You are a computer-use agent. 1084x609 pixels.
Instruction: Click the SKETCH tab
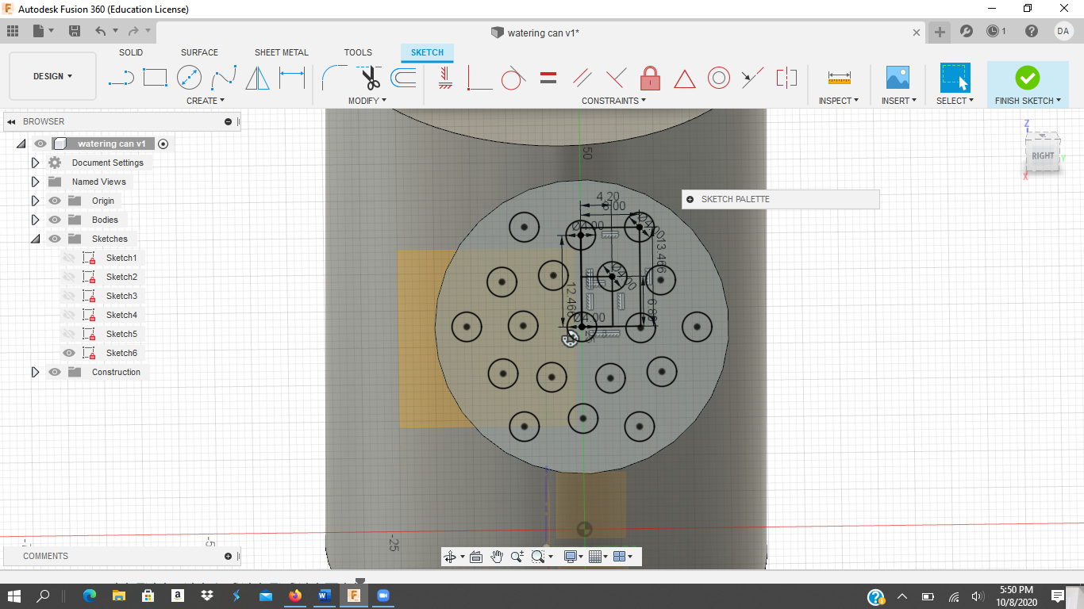(427, 52)
